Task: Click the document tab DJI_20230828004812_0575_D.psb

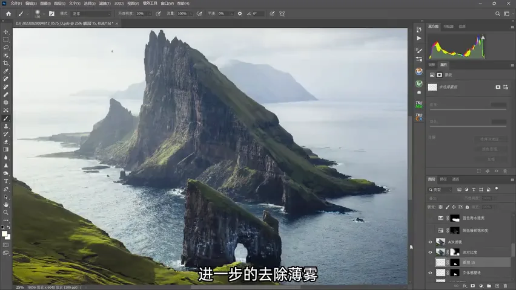Action: tap(64, 24)
